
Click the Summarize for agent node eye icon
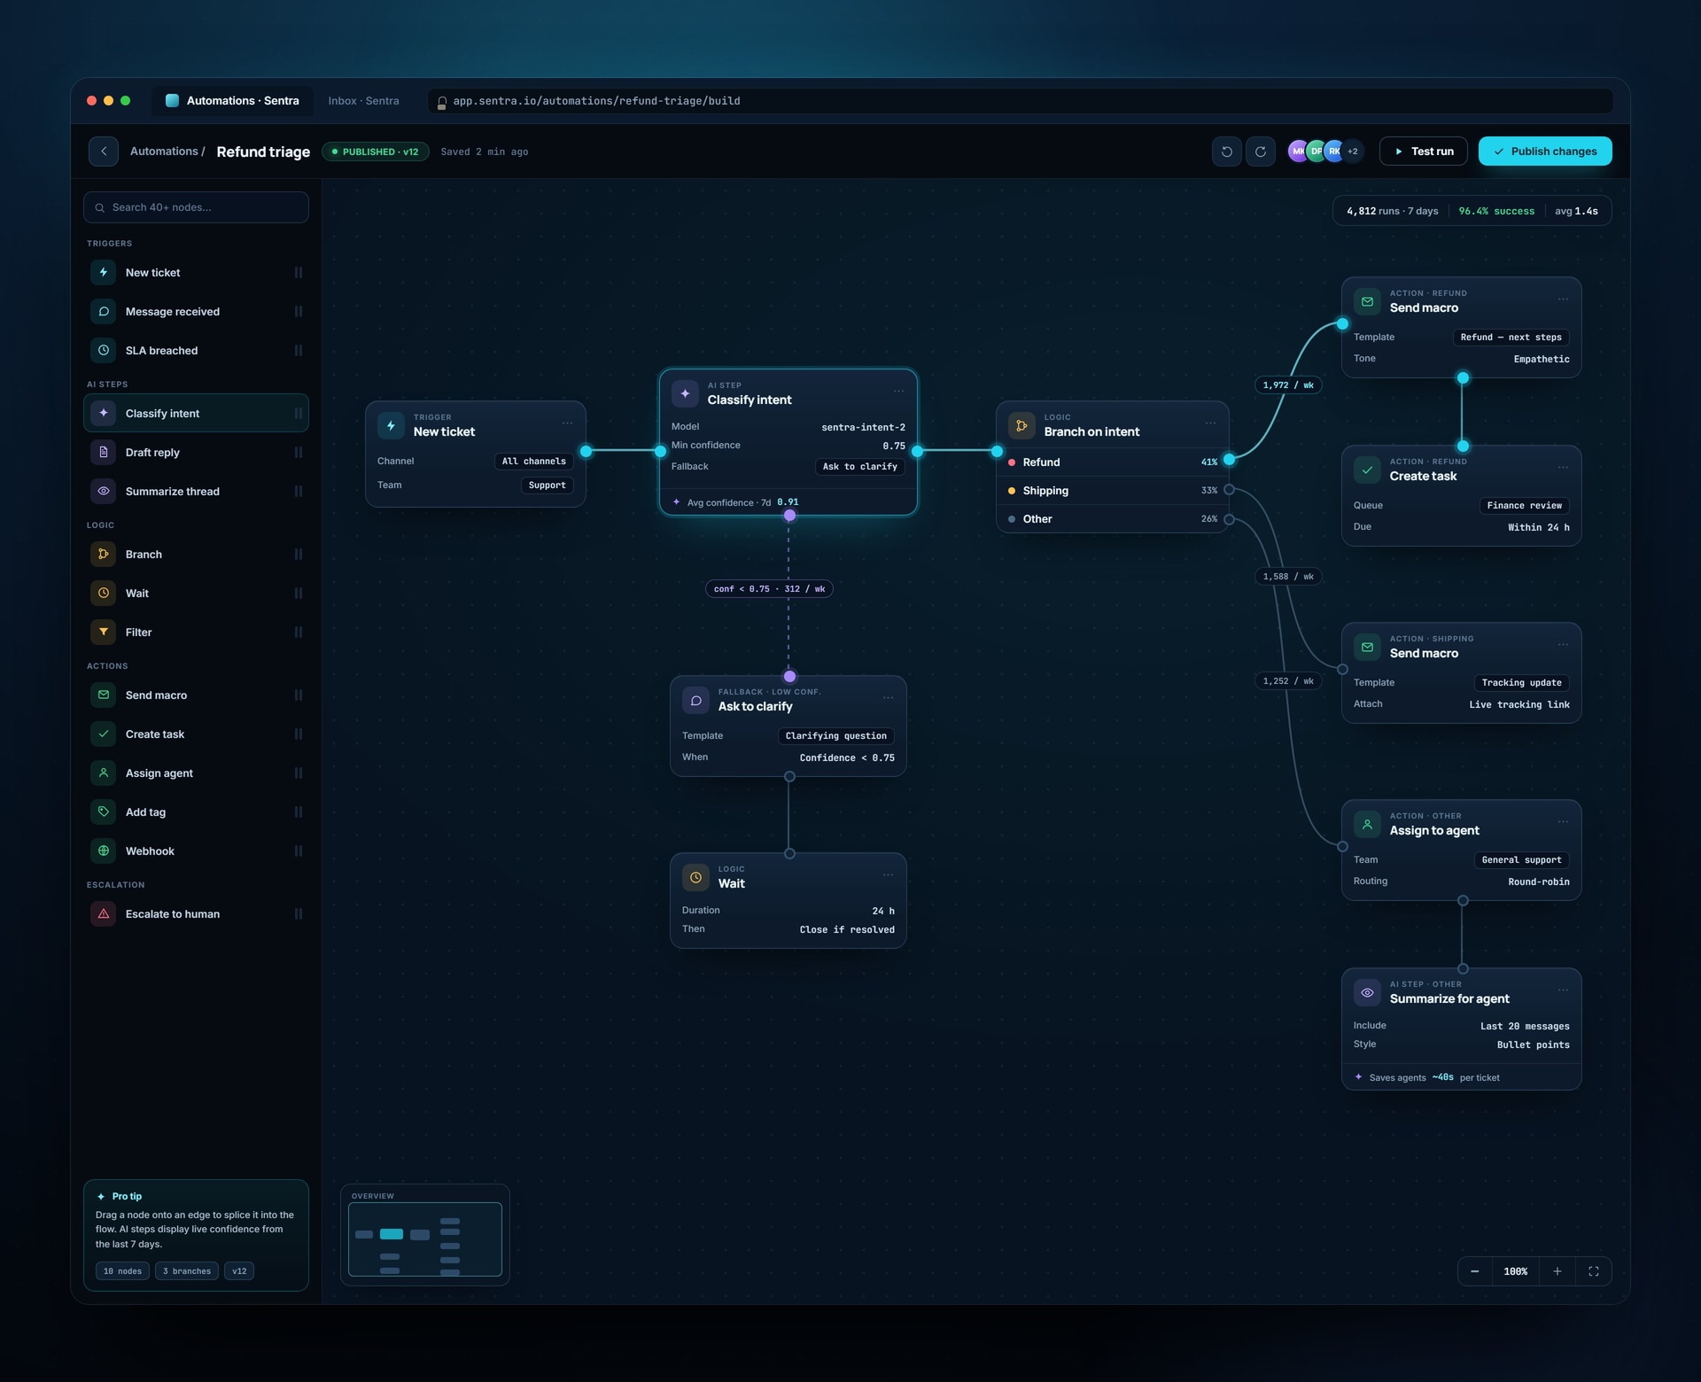click(1367, 992)
